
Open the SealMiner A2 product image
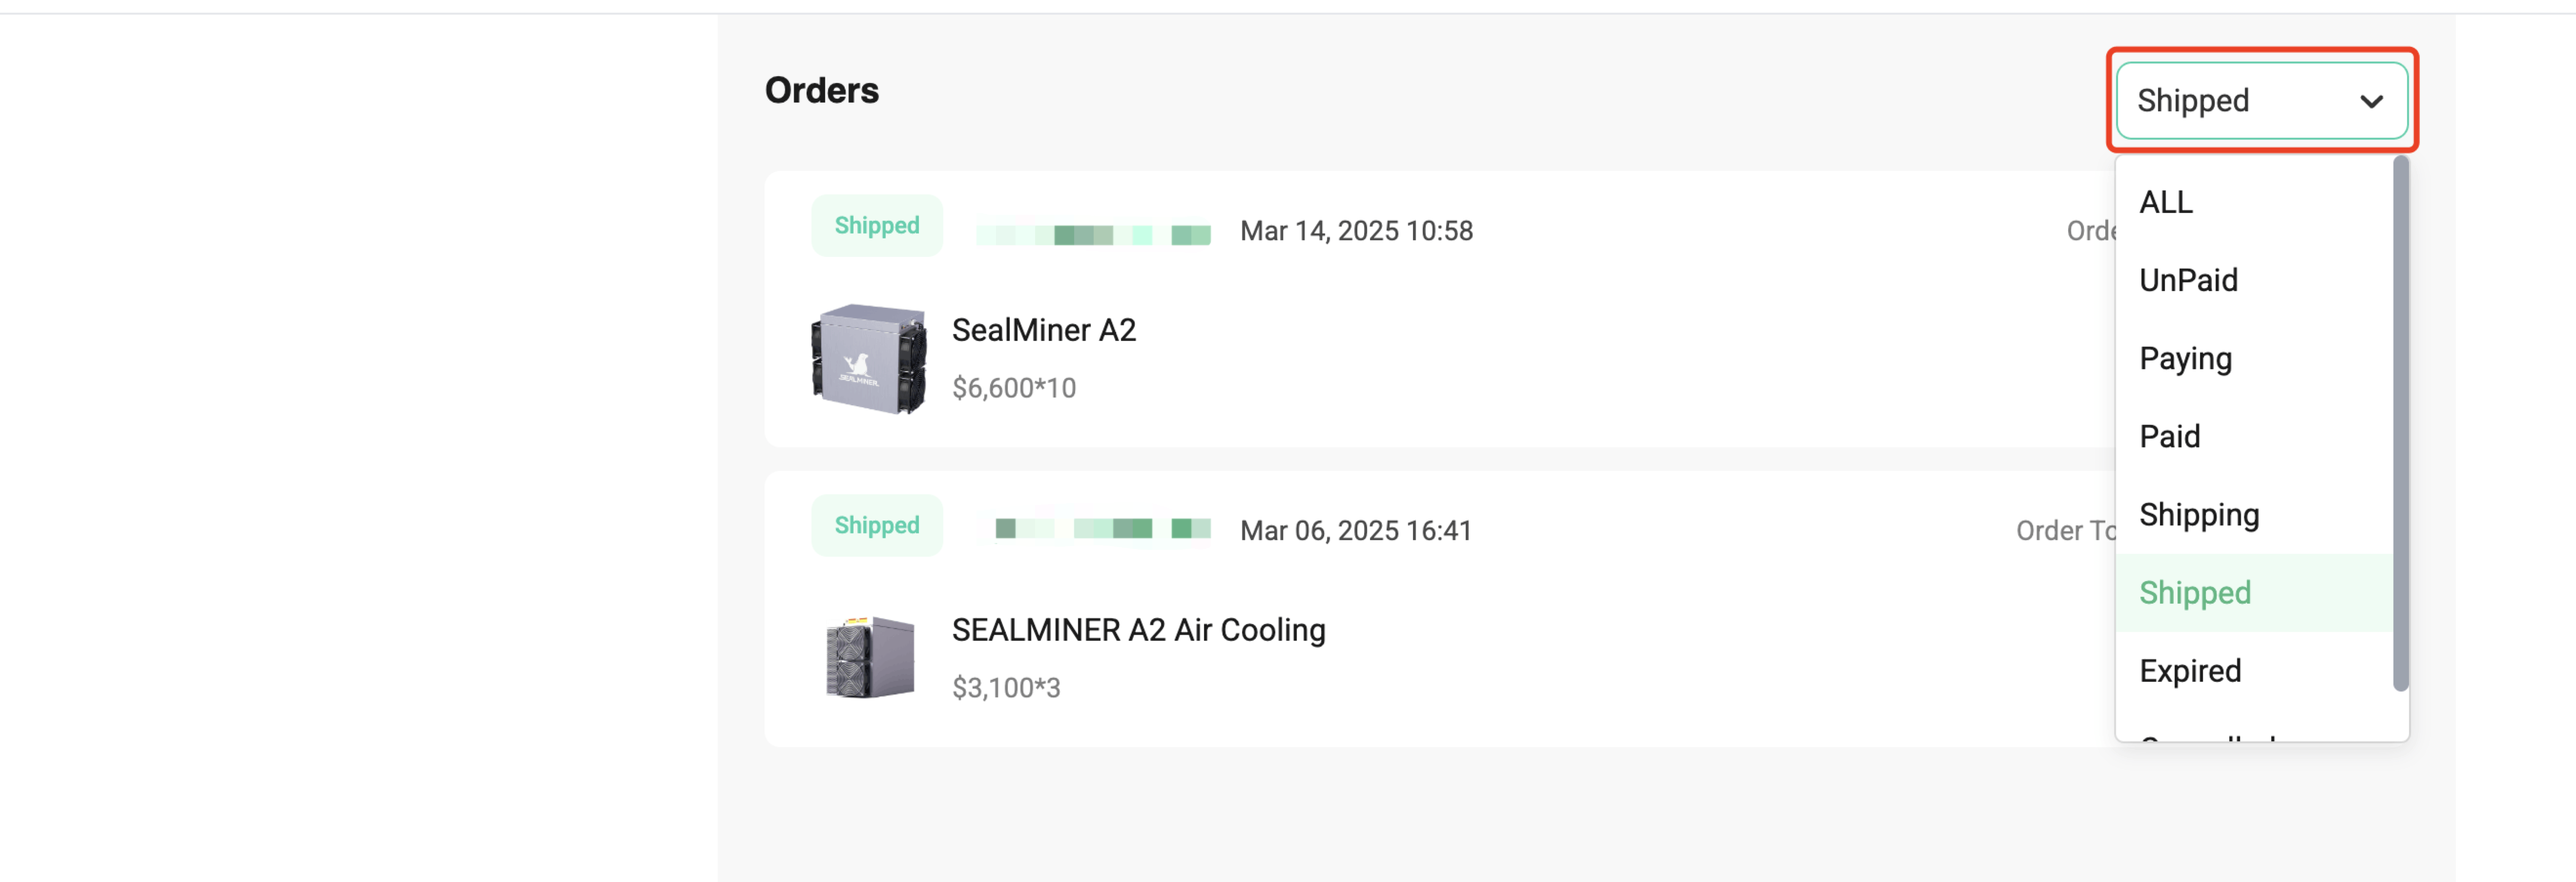(868, 359)
